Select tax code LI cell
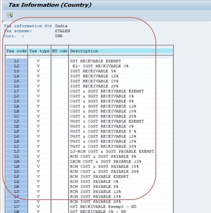 [x=16, y=146]
